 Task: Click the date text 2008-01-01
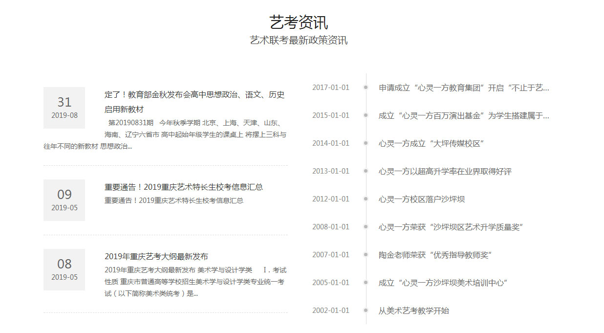tap(331, 227)
